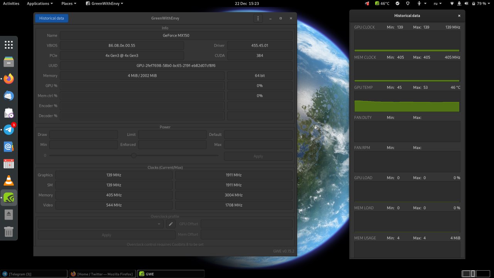
Task: Launch VLC media player from the dock
Action: (9, 180)
